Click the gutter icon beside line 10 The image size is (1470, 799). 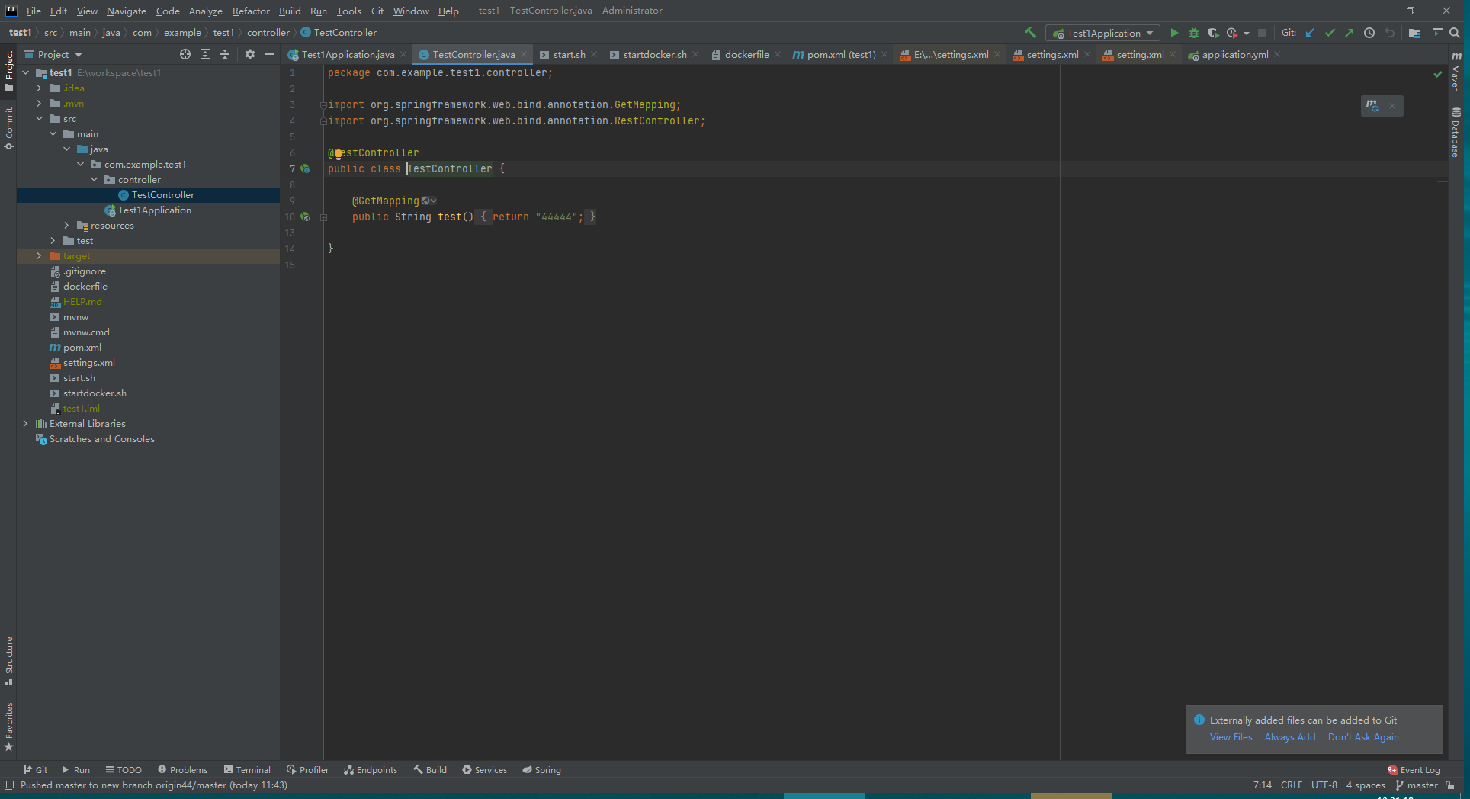click(x=305, y=217)
